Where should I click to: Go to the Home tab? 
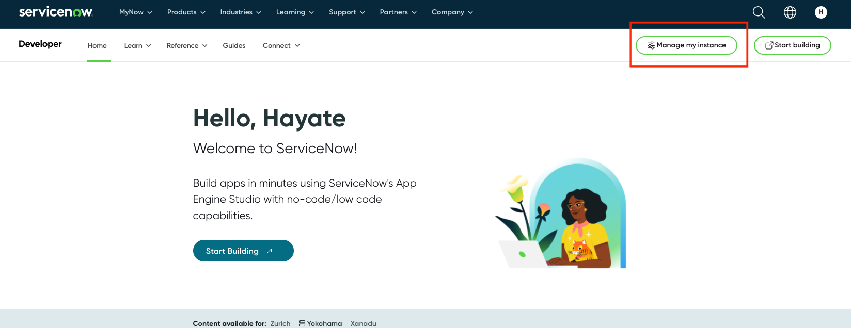click(x=97, y=45)
